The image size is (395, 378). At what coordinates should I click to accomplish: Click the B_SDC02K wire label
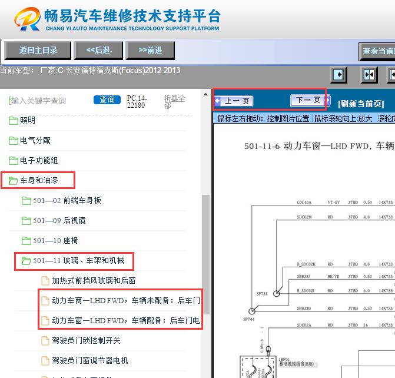coord(306,264)
